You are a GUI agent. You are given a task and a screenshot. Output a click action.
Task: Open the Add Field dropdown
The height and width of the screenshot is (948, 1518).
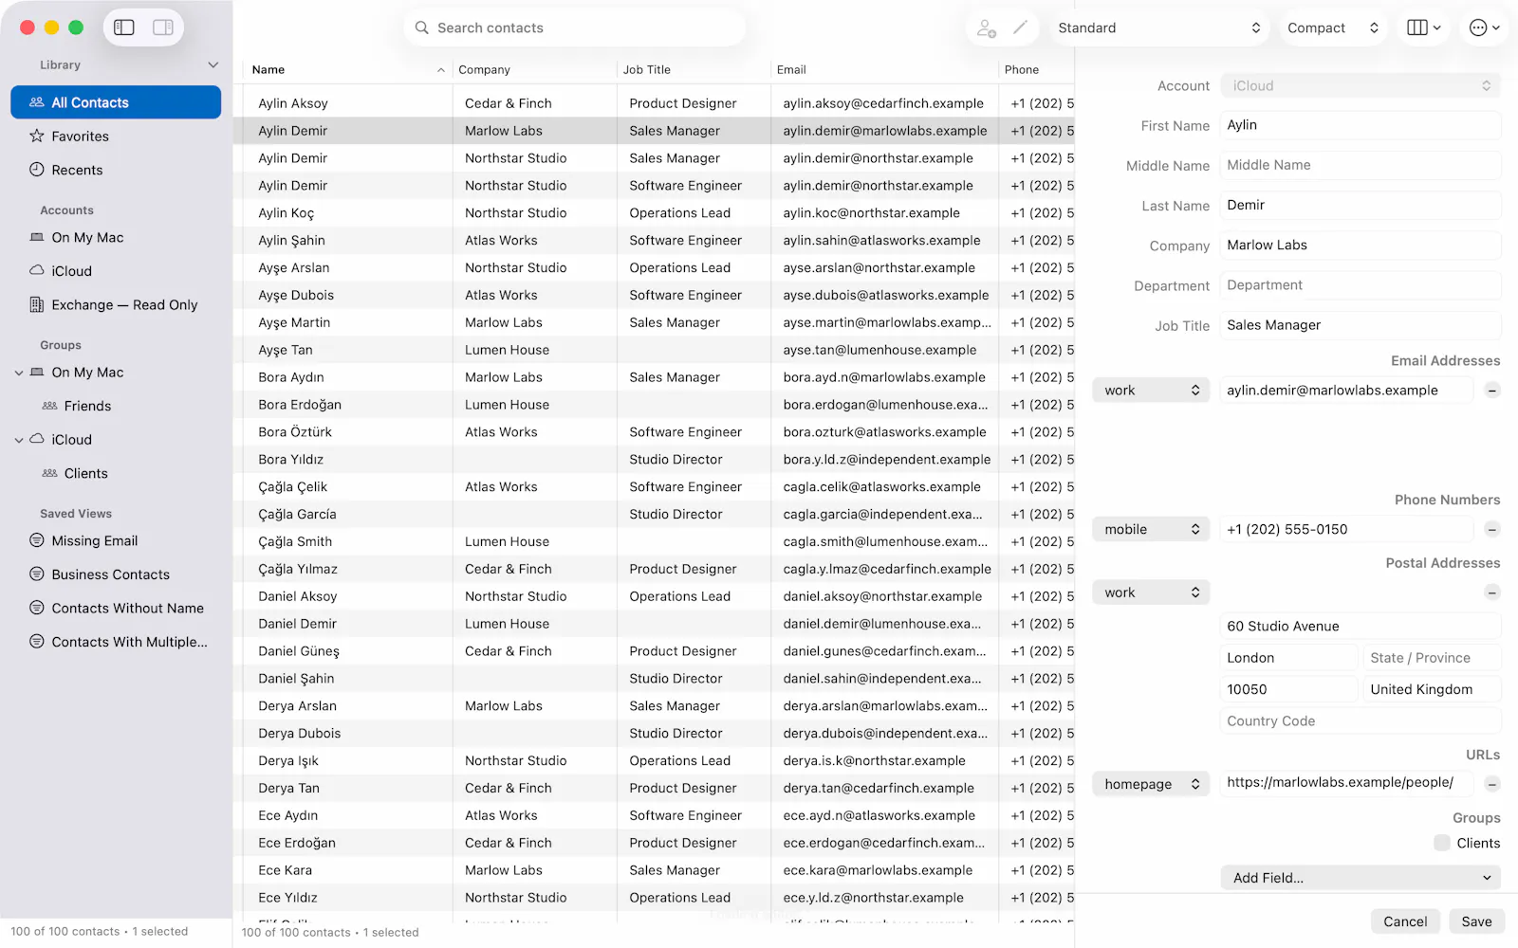pyautogui.click(x=1361, y=878)
